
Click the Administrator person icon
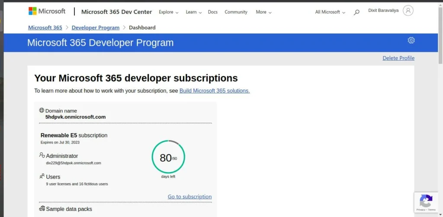pyautogui.click(x=42, y=155)
